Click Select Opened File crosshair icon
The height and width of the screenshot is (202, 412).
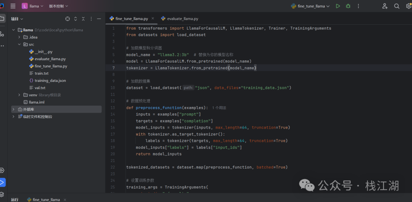(x=68, y=19)
